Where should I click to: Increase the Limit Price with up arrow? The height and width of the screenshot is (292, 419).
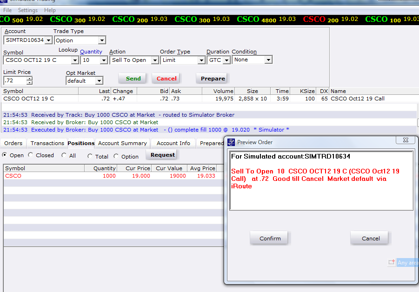point(29,78)
